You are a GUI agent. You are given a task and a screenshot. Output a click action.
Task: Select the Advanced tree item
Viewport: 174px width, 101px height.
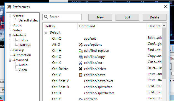(x=21, y=60)
